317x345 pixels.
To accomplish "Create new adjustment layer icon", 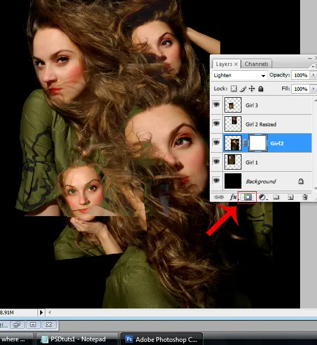I will (x=263, y=197).
